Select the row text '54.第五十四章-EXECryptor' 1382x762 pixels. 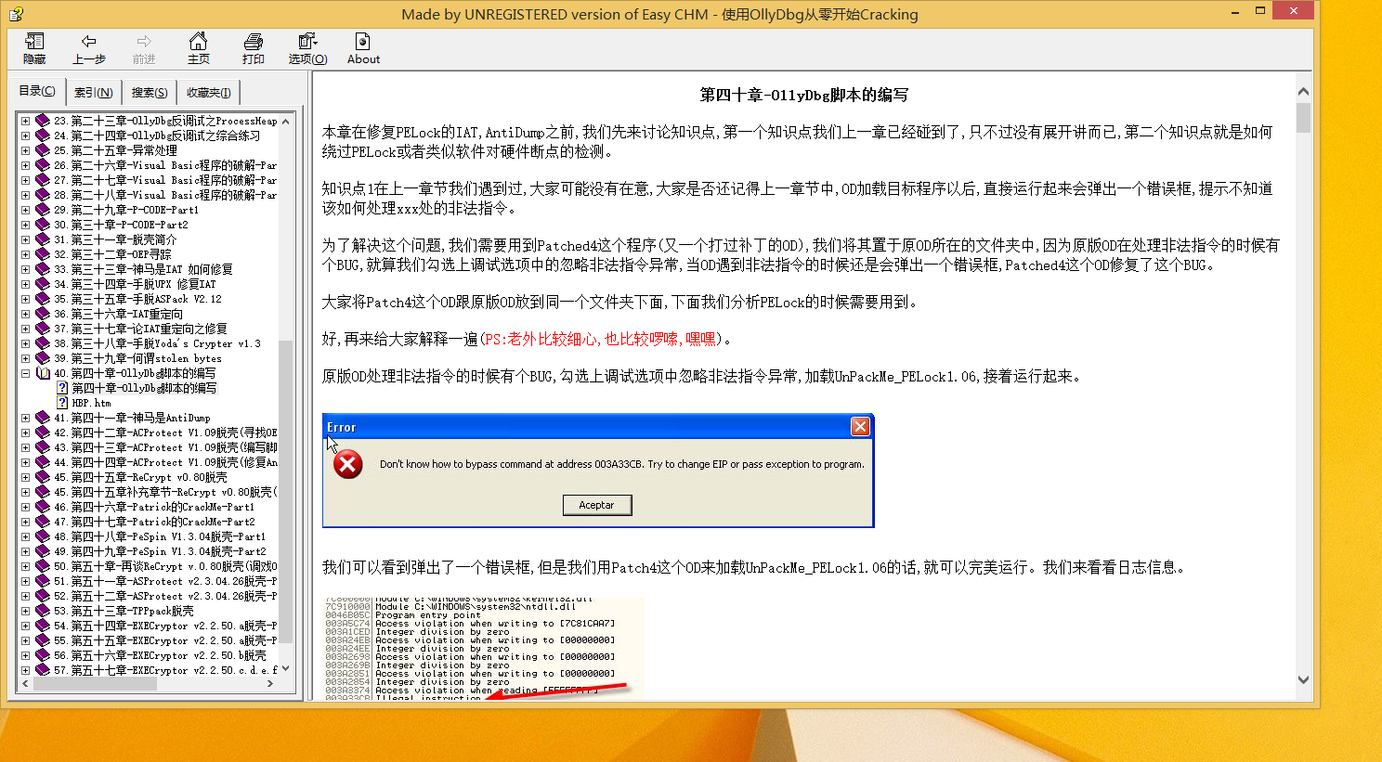click(165, 626)
